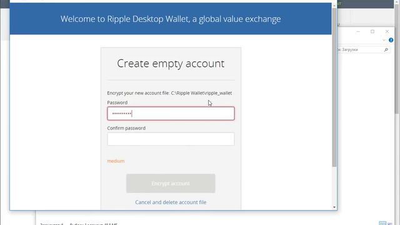Click the Confirm password field

(171, 139)
